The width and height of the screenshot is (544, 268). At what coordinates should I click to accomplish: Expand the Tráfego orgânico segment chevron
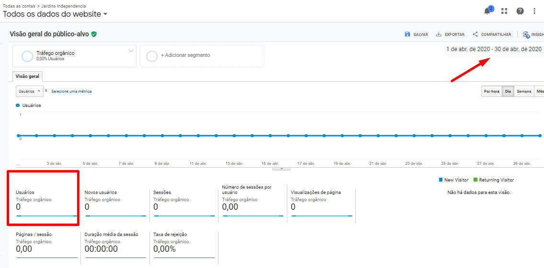pos(131,51)
